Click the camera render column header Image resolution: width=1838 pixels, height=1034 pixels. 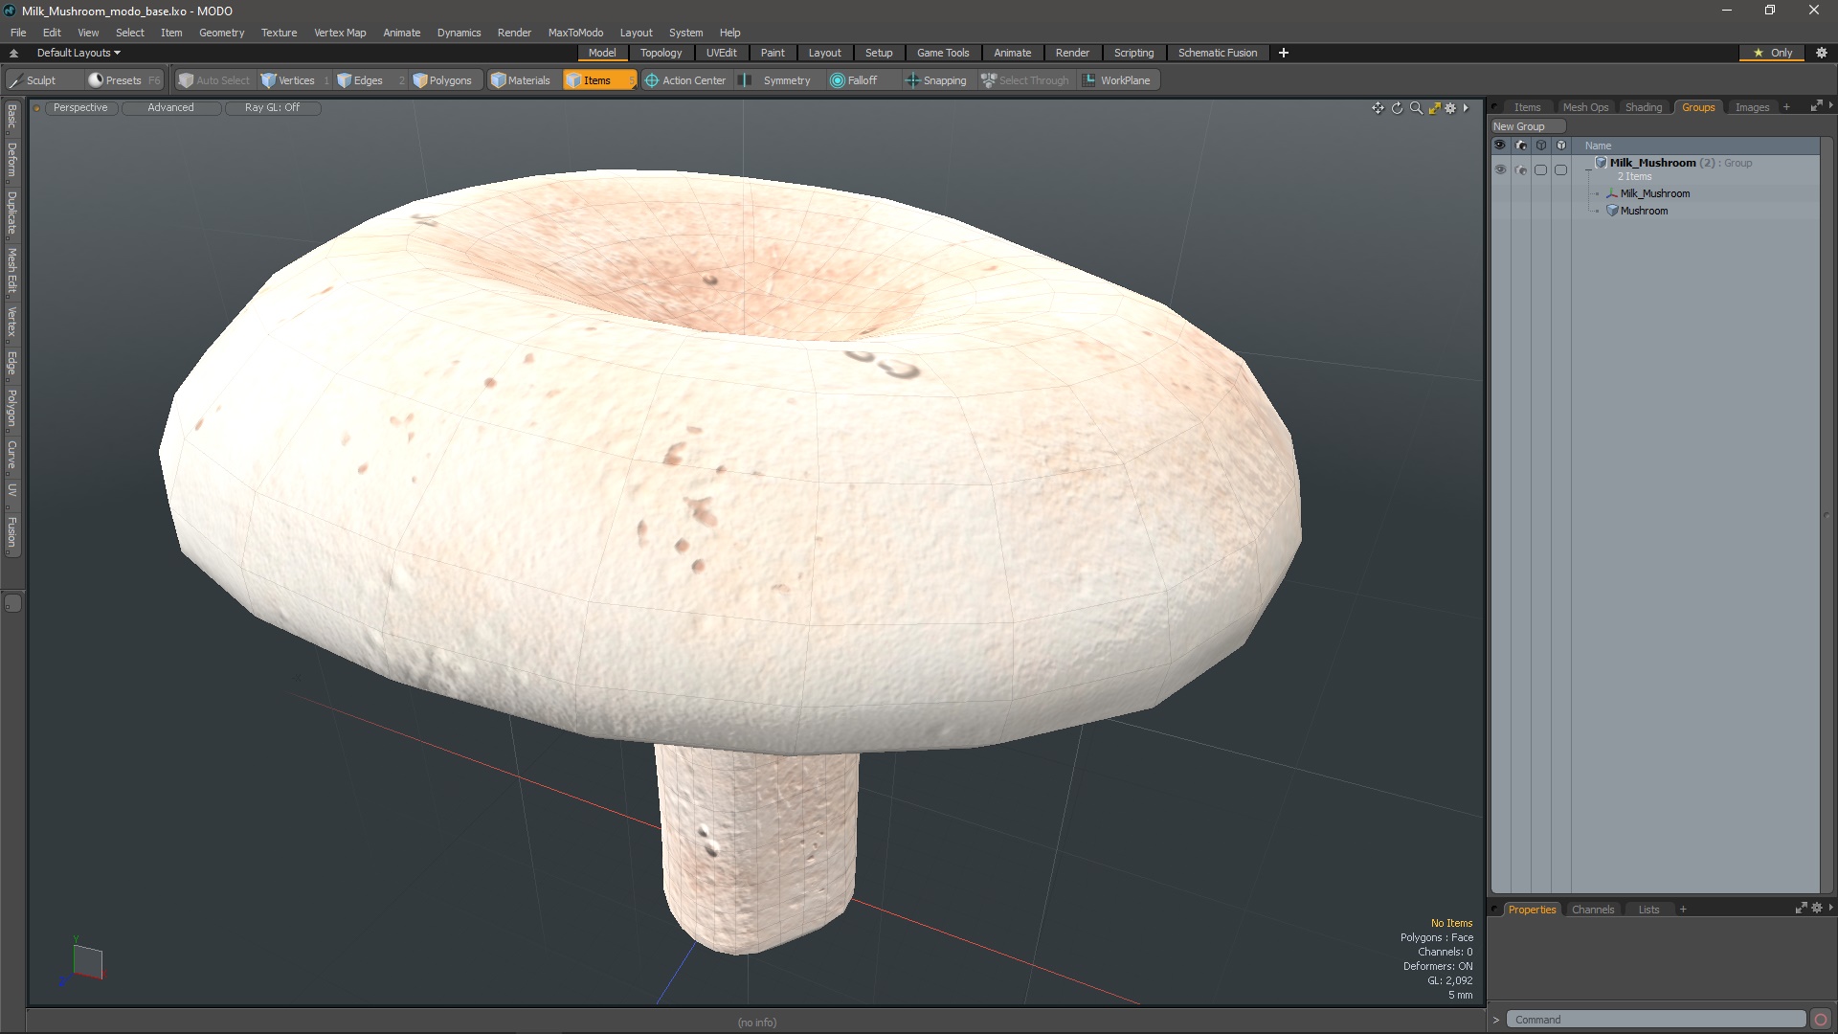point(1521,146)
